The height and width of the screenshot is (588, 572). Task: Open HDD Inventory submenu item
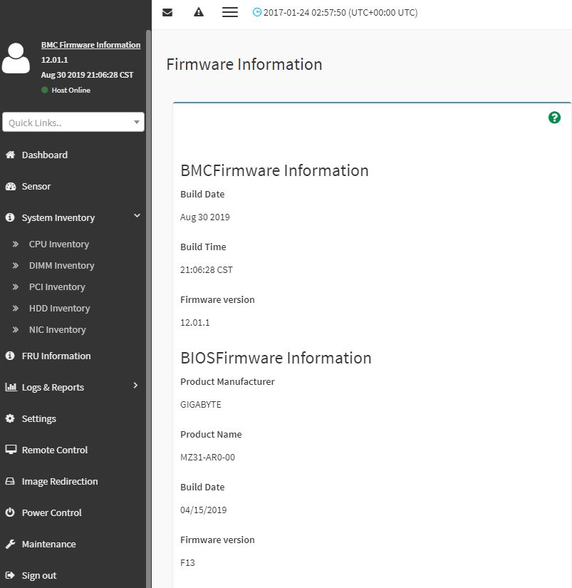coord(59,308)
